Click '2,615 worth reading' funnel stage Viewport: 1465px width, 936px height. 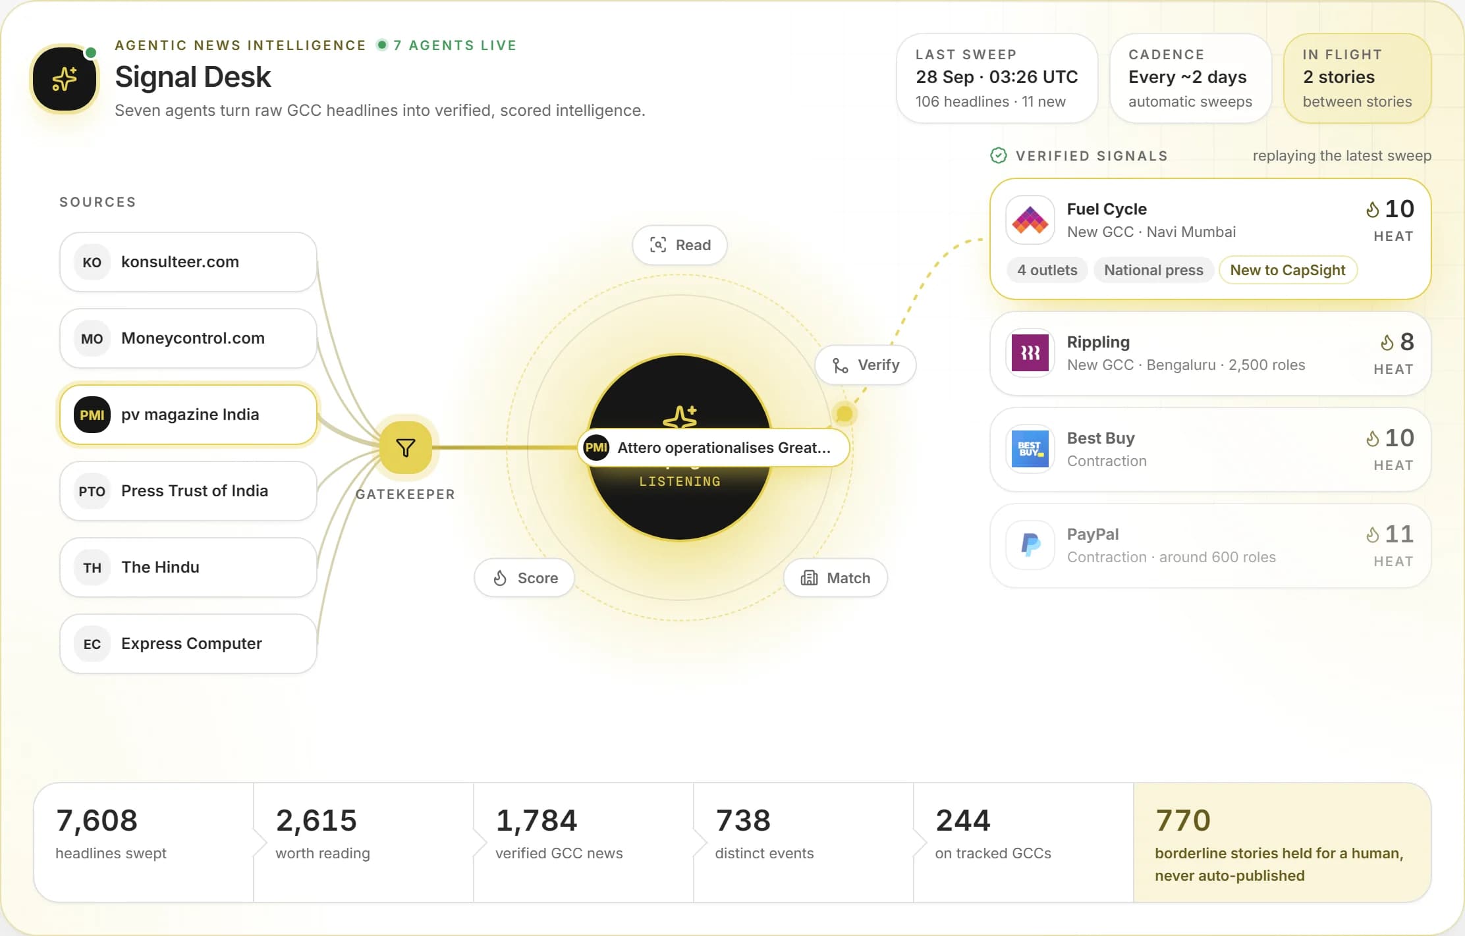[x=364, y=843]
